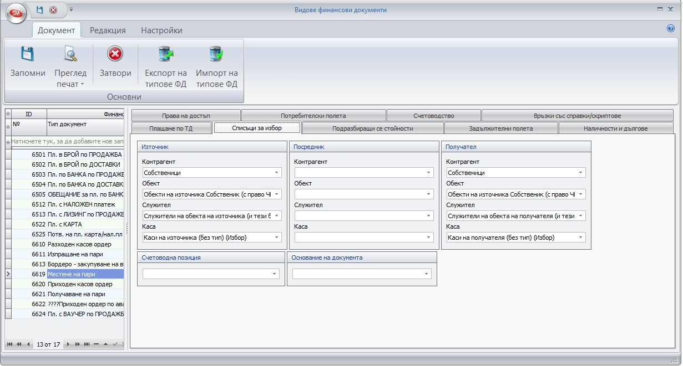683x366 pixels.
Task: Open Източник Служител dropdown
Action: pos(276,216)
